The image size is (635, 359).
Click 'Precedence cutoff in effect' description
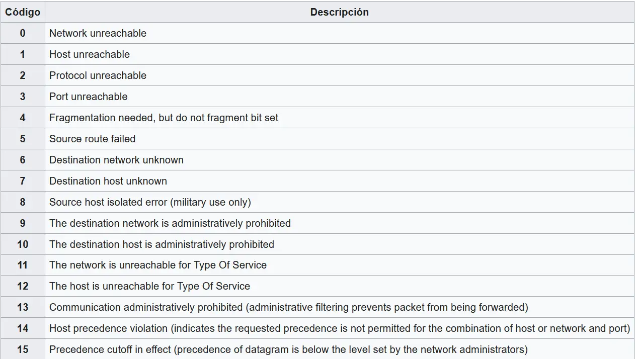[288, 349]
